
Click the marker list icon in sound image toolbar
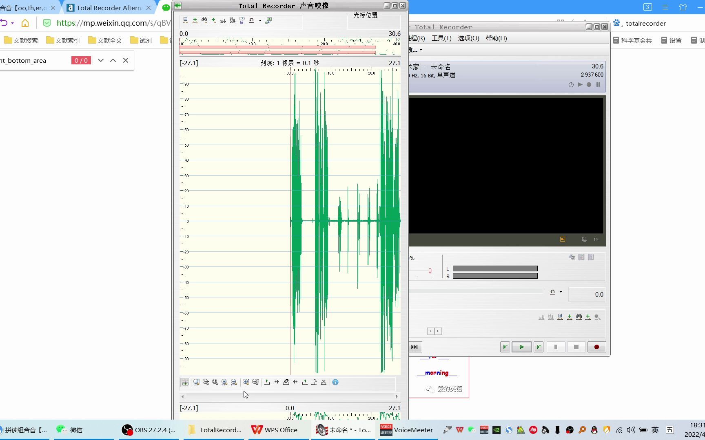click(x=186, y=20)
